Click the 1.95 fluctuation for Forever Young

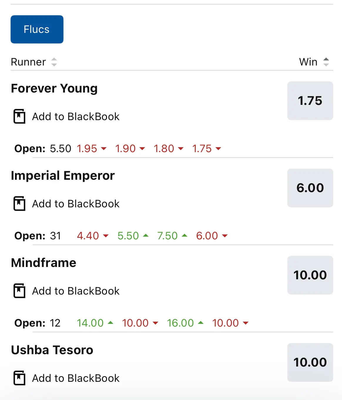tap(87, 149)
